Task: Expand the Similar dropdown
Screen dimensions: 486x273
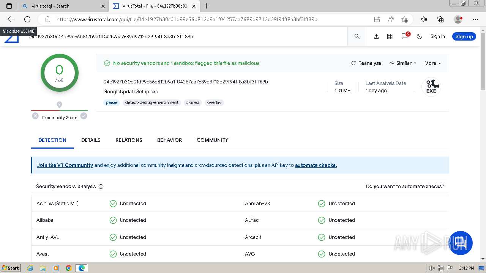Action: pos(403,63)
